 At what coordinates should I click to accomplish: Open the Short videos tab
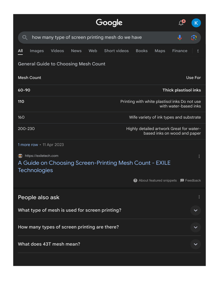click(116, 51)
